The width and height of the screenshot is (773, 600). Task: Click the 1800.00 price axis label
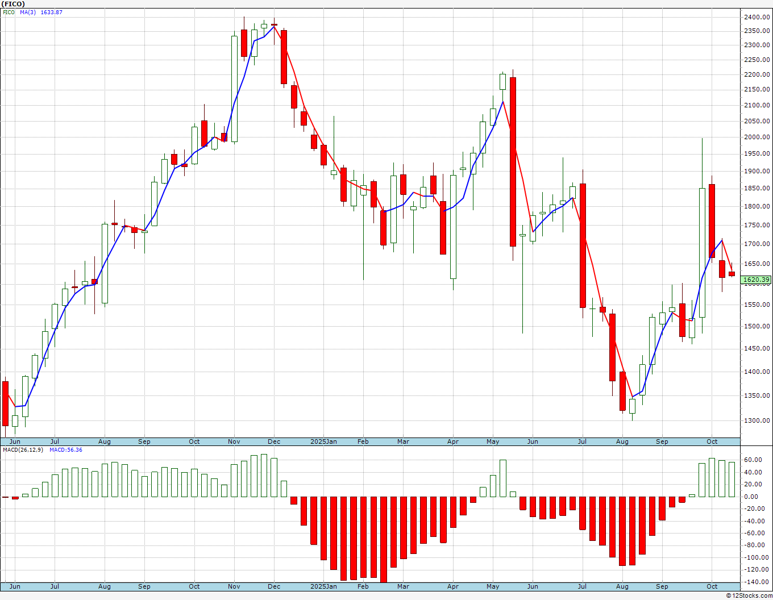(757, 206)
